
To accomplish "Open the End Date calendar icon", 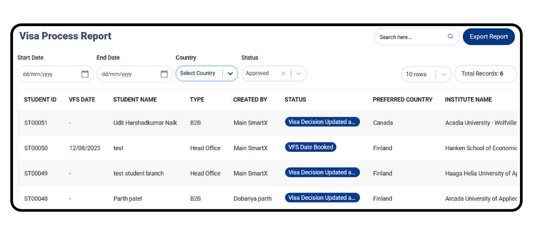I will coord(164,74).
